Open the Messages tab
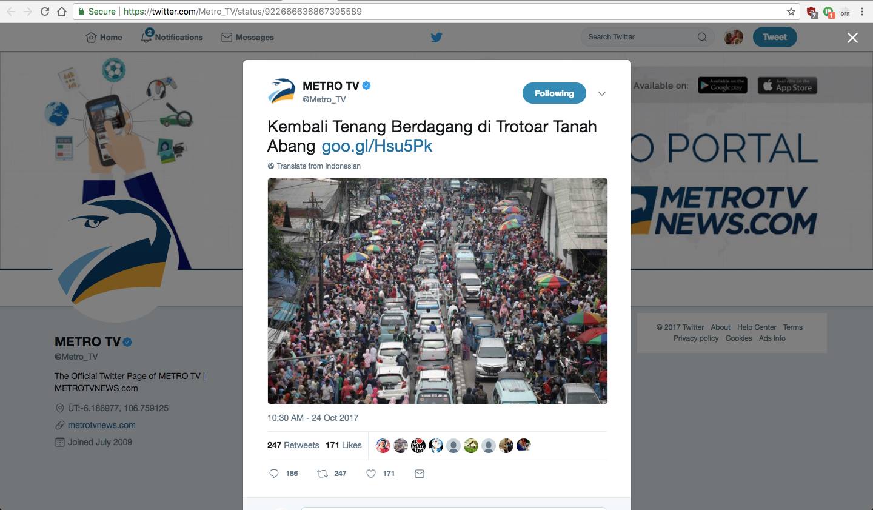873x510 pixels. click(x=248, y=38)
